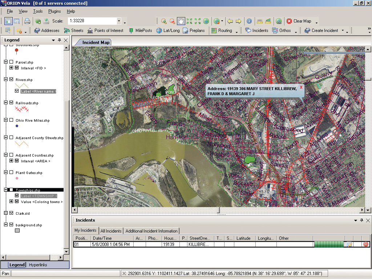Click the blue Information identify icon
372x279 pixels.
pos(249,21)
